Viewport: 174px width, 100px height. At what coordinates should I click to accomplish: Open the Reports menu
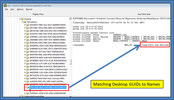29,9
